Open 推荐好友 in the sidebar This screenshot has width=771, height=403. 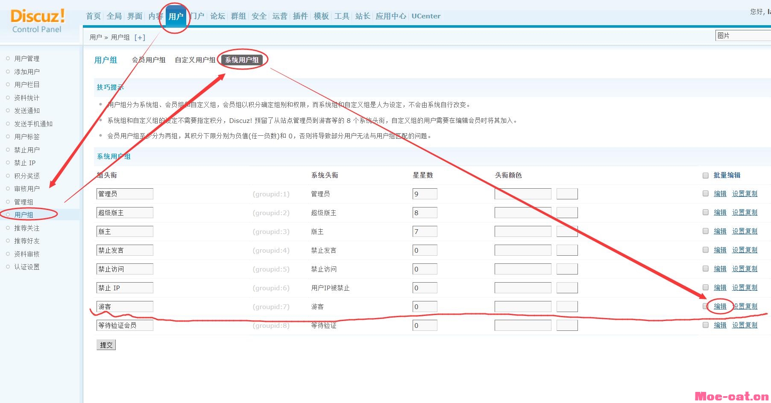[26, 241]
